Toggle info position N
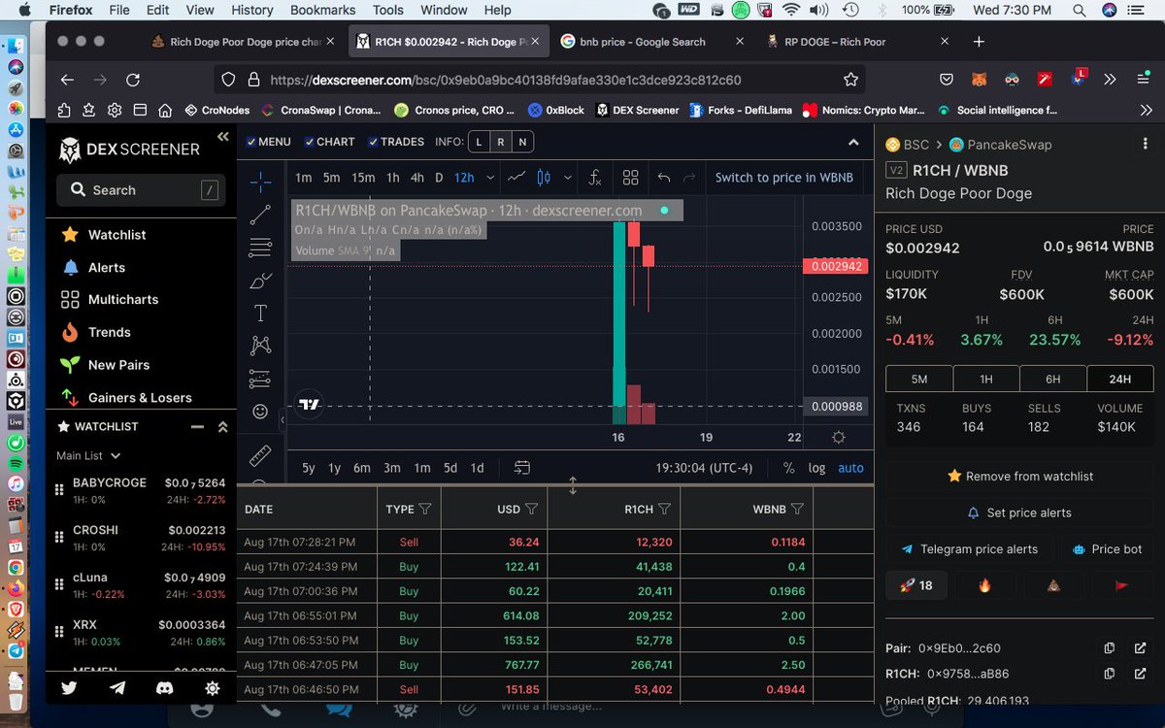The width and height of the screenshot is (1165, 728). (522, 142)
